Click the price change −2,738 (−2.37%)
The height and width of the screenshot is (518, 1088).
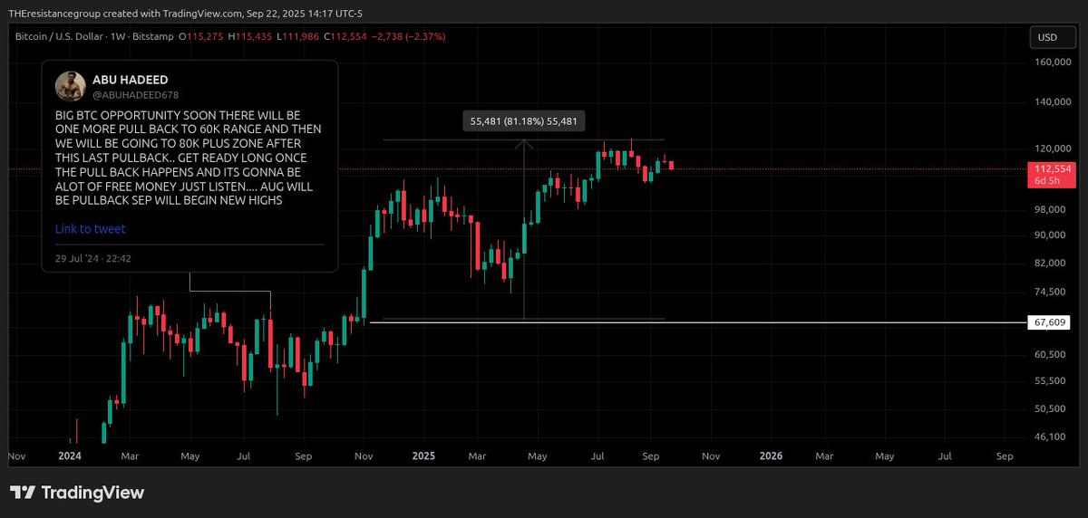408,36
